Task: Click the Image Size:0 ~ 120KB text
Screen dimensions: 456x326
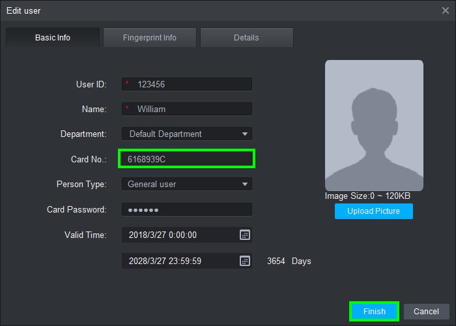Action: pyautogui.click(x=367, y=196)
